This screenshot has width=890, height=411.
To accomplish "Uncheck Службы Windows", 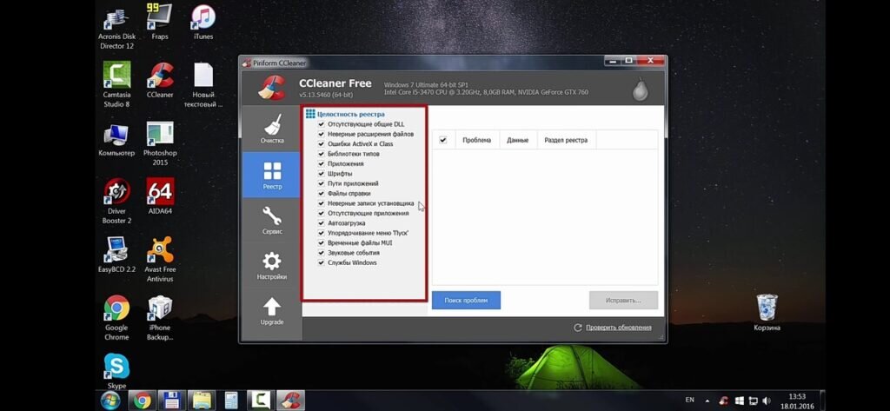I will click(x=322, y=262).
